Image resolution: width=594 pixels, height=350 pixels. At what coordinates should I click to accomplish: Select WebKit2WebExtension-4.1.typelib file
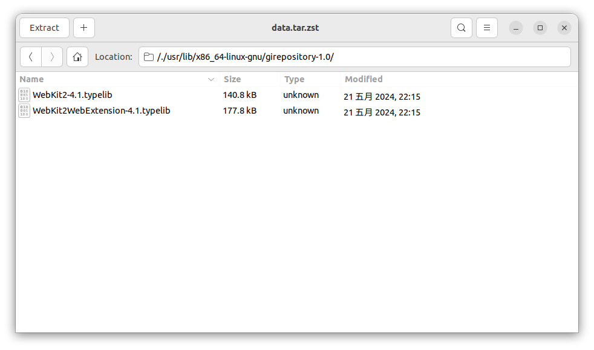101,111
